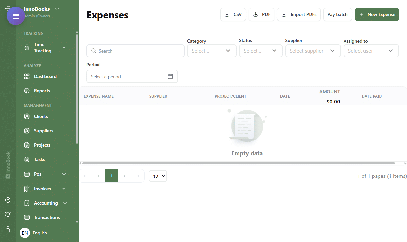Open the Status filter dropdown
407x242 pixels.
(261, 51)
